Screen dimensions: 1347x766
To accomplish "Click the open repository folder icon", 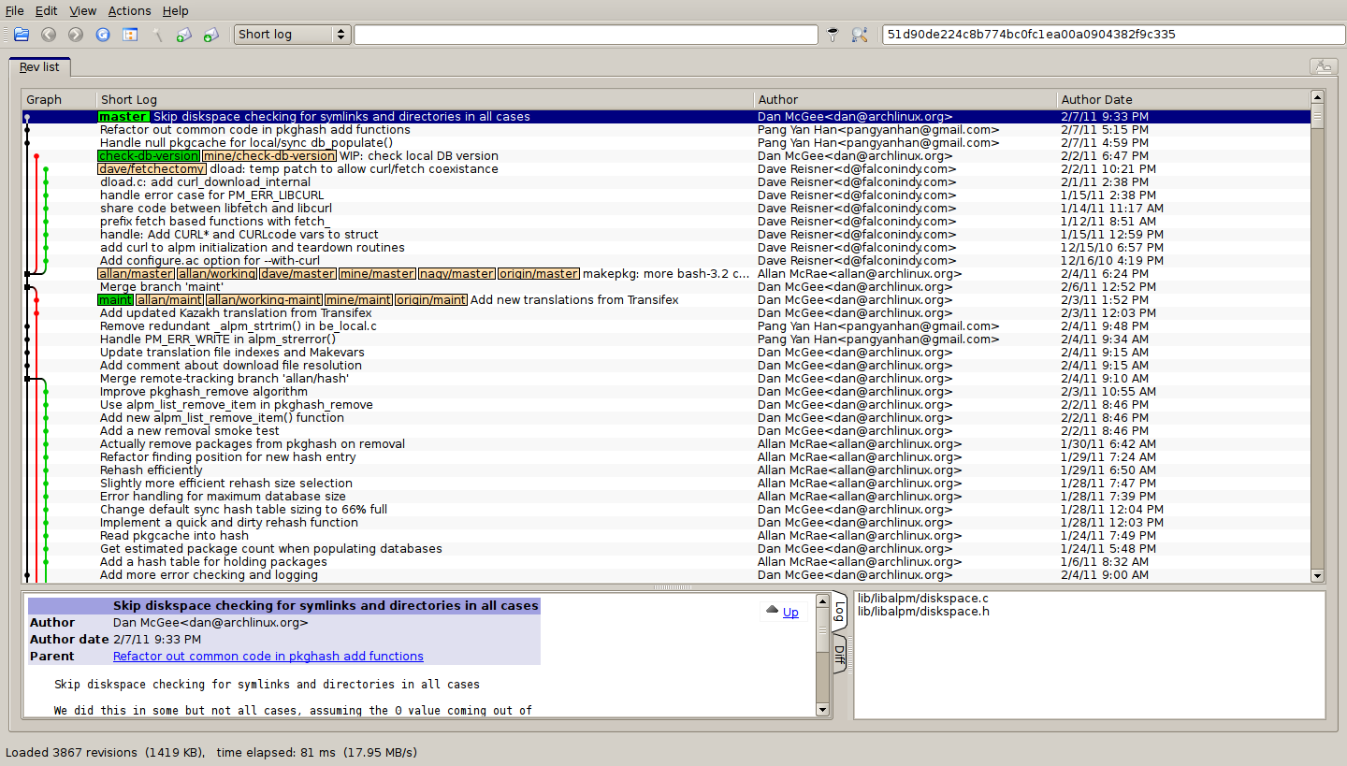I will pyautogui.click(x=22, y=35).
